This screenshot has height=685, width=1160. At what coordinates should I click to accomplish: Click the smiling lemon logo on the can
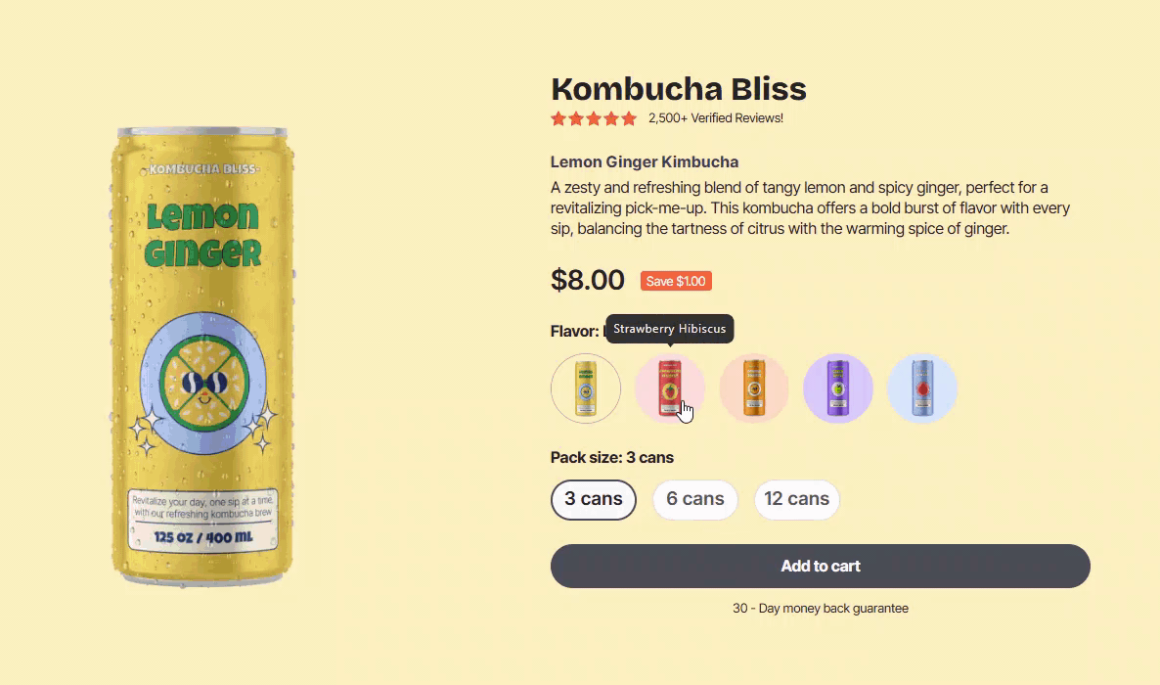point(203,381)
